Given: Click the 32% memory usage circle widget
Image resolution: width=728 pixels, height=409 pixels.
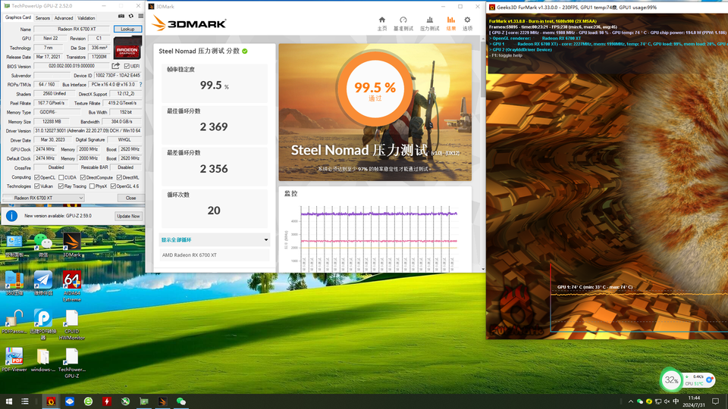Looking at the screenshot, I should (x=671, y=380).
